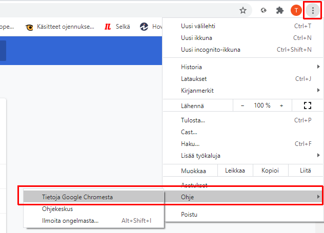Decrease zoom with the minus button

(242, 105)
